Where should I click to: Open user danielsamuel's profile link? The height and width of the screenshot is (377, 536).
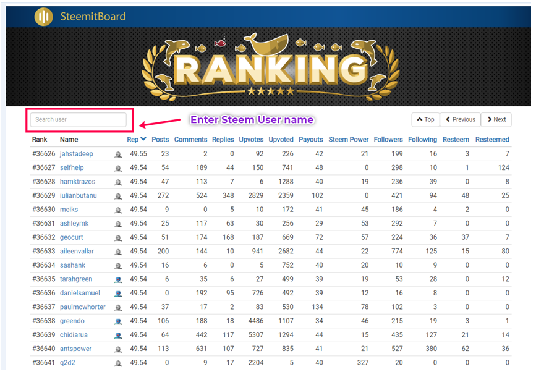click(80, 294)
